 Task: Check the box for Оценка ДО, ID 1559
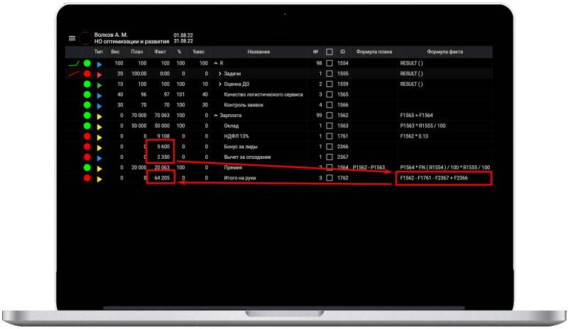pos(329,84)
